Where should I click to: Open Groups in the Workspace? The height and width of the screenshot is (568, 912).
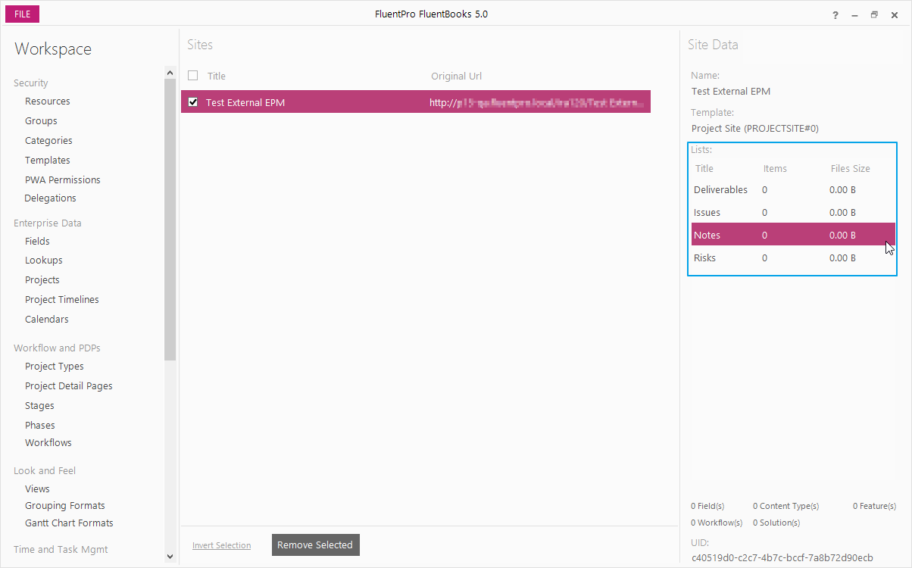pyautogui.click(x=41, y=121)
